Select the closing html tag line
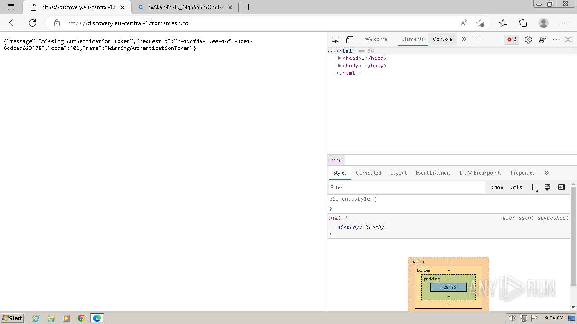Screen dimensions: 577x324 point(347,73)
